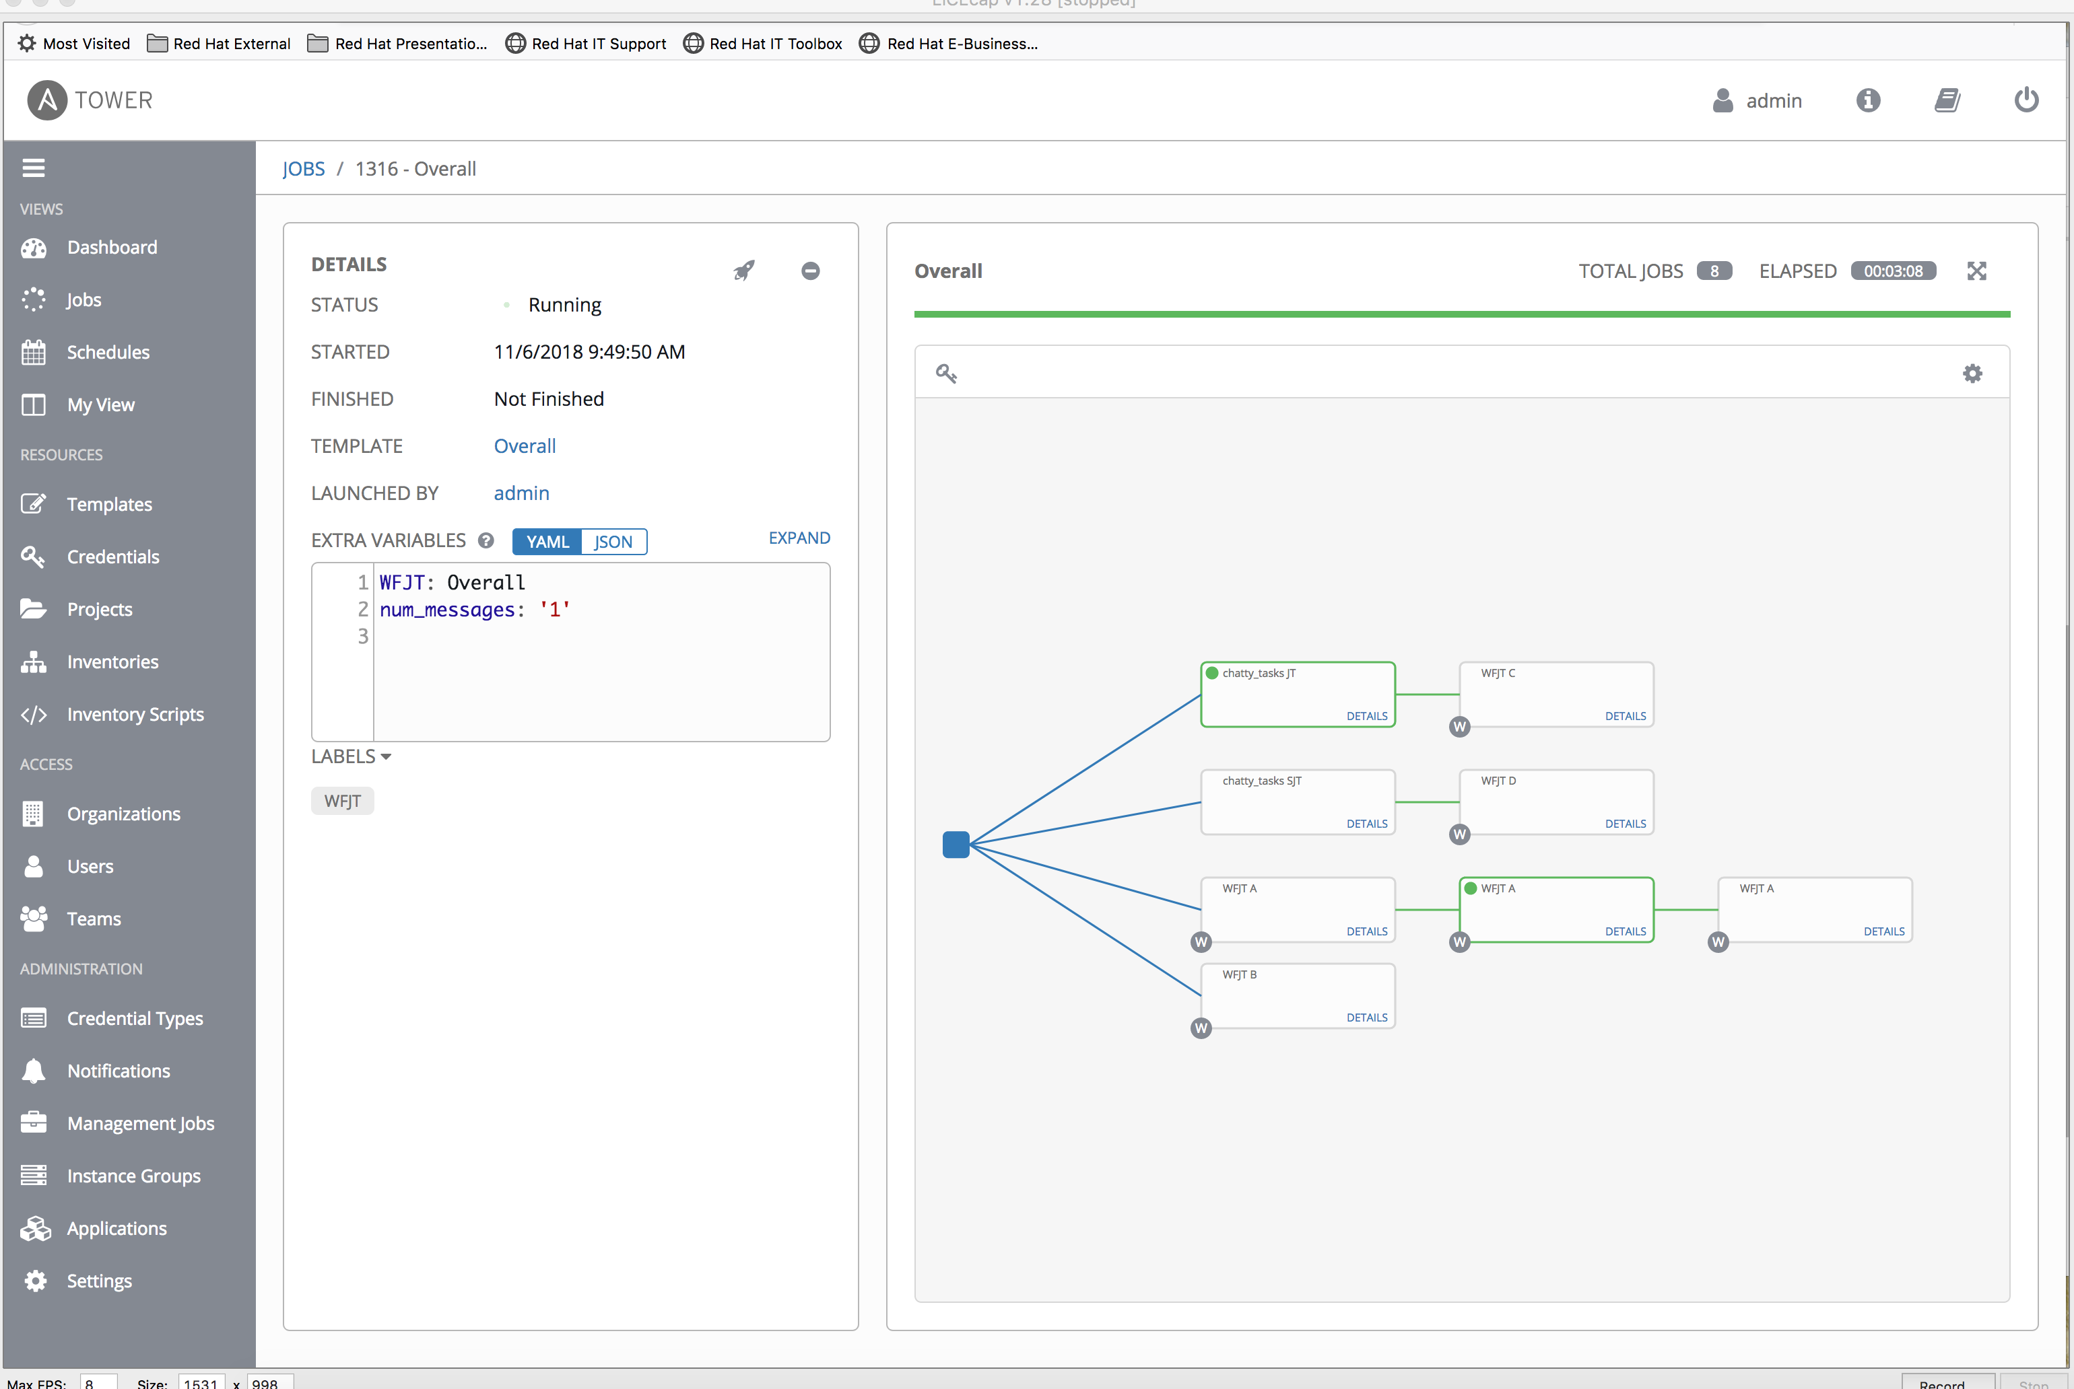Click the key legend icon
Viewport: 2074px width, 1389px height.
coord(945,373)
